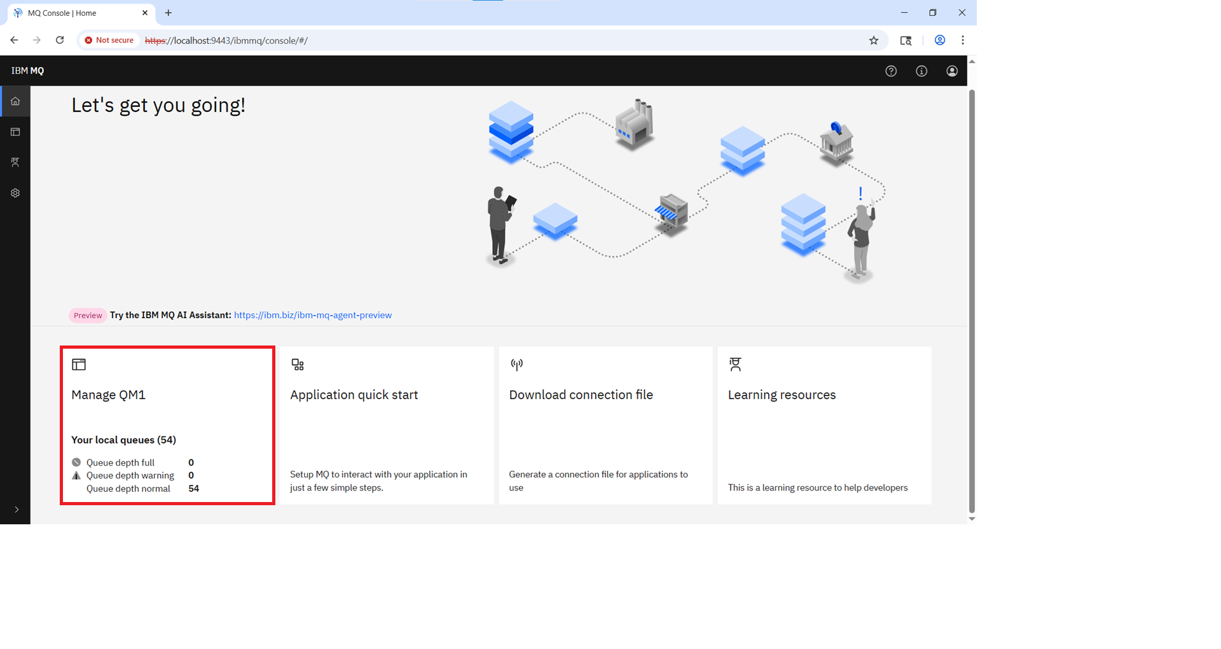Screen dimensions: 1221x649
Task: Click the Learning resources tile icon
Action: (735, 365)
